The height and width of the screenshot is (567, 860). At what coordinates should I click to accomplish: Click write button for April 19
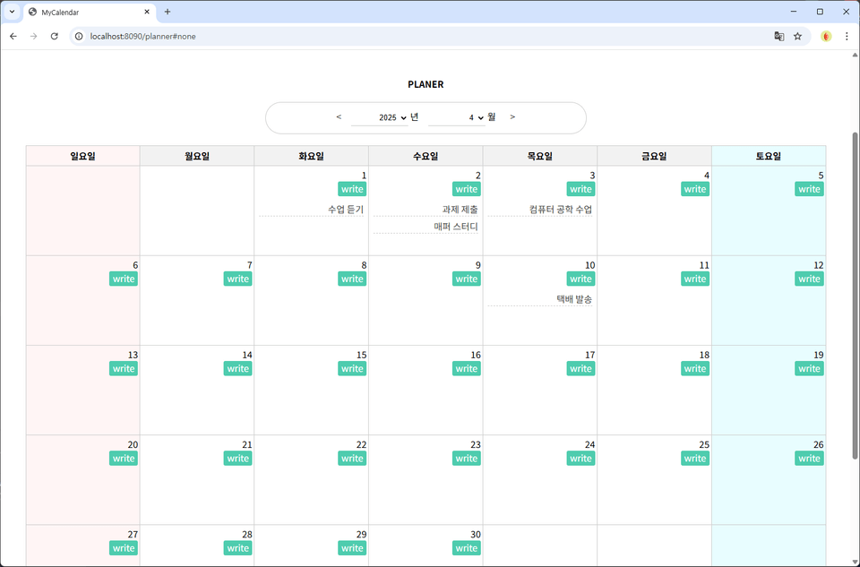pyautogui.click(x=809, y=369)
